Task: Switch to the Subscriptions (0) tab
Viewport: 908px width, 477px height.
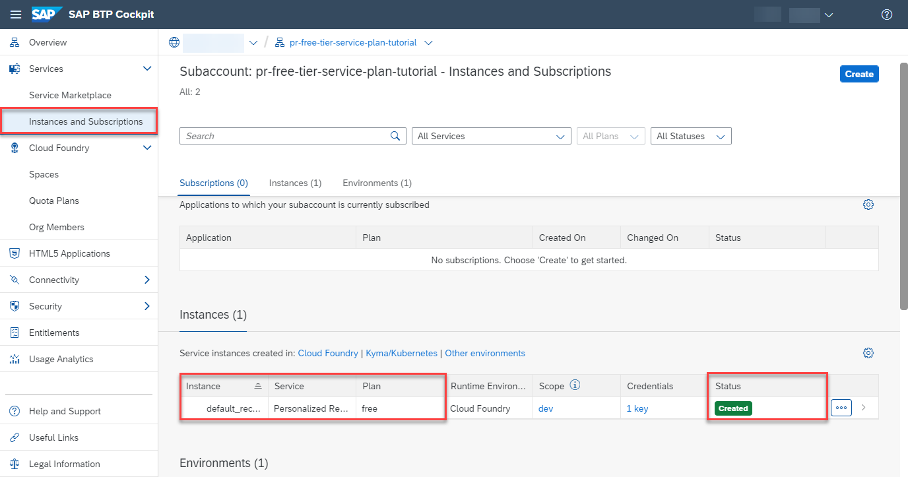Action: [214, 183]
